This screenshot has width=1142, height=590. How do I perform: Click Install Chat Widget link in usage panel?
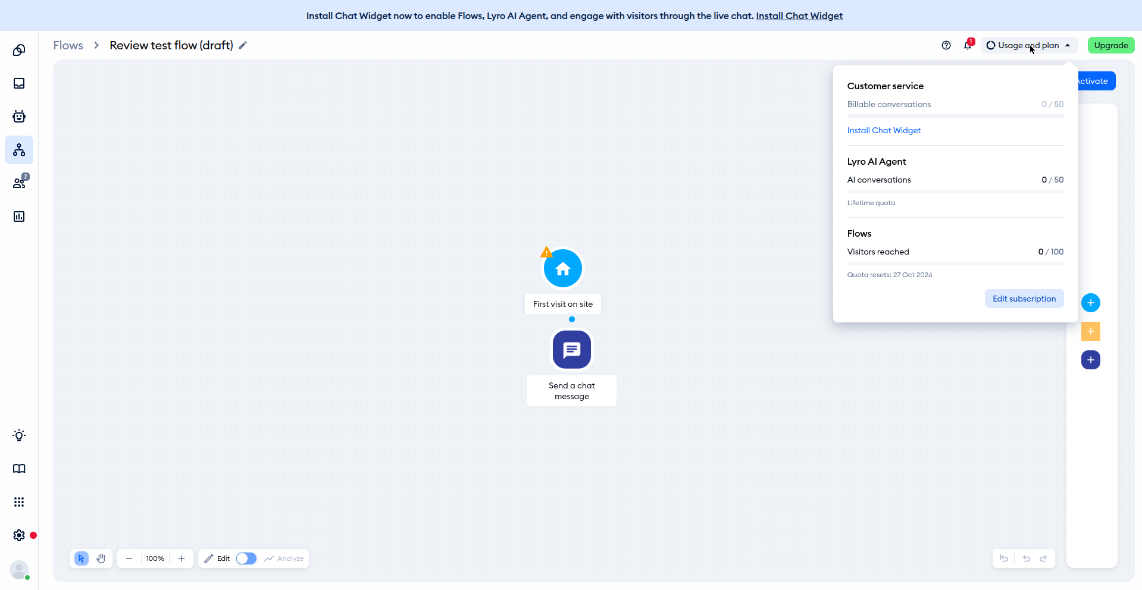tap(884, 130)
